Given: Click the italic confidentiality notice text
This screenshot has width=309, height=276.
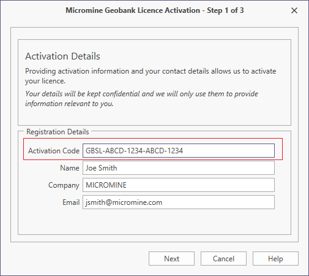Looking at the screenshot, I should click(x=141, y=99).
